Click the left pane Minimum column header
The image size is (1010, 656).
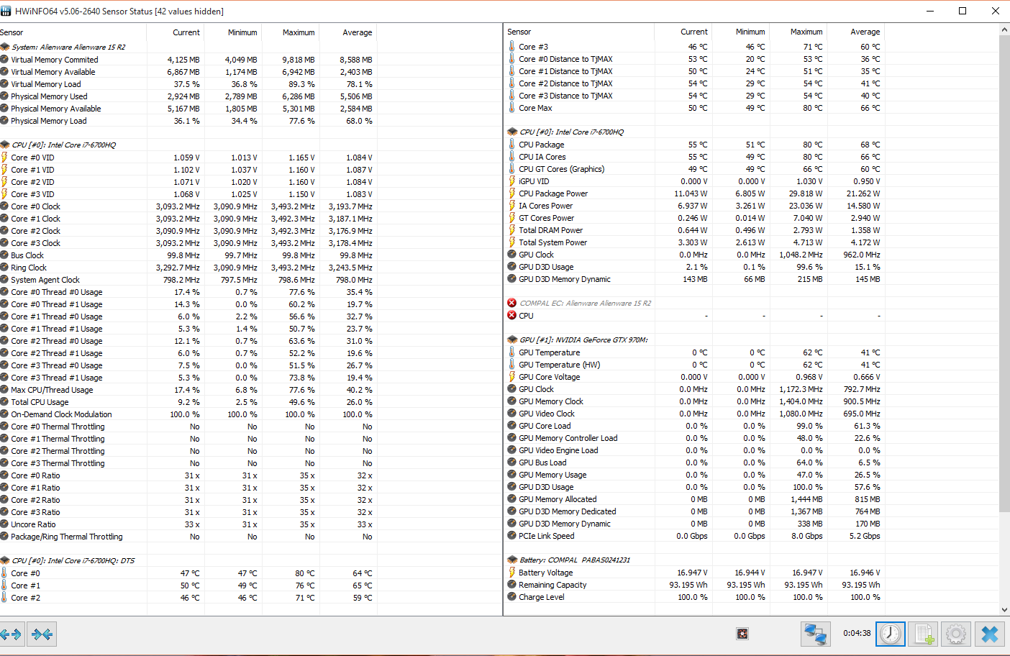(233, 32)
